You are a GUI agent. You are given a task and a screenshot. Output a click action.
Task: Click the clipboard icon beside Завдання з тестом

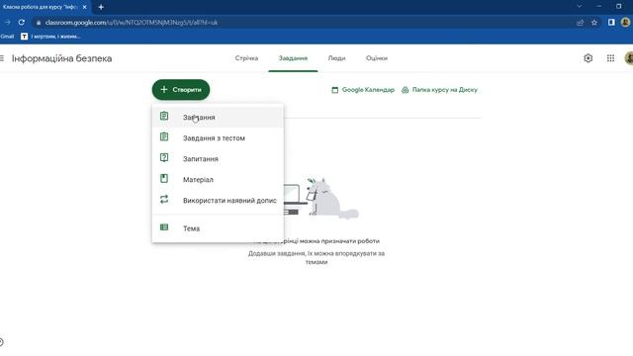[x=164, y=137]
